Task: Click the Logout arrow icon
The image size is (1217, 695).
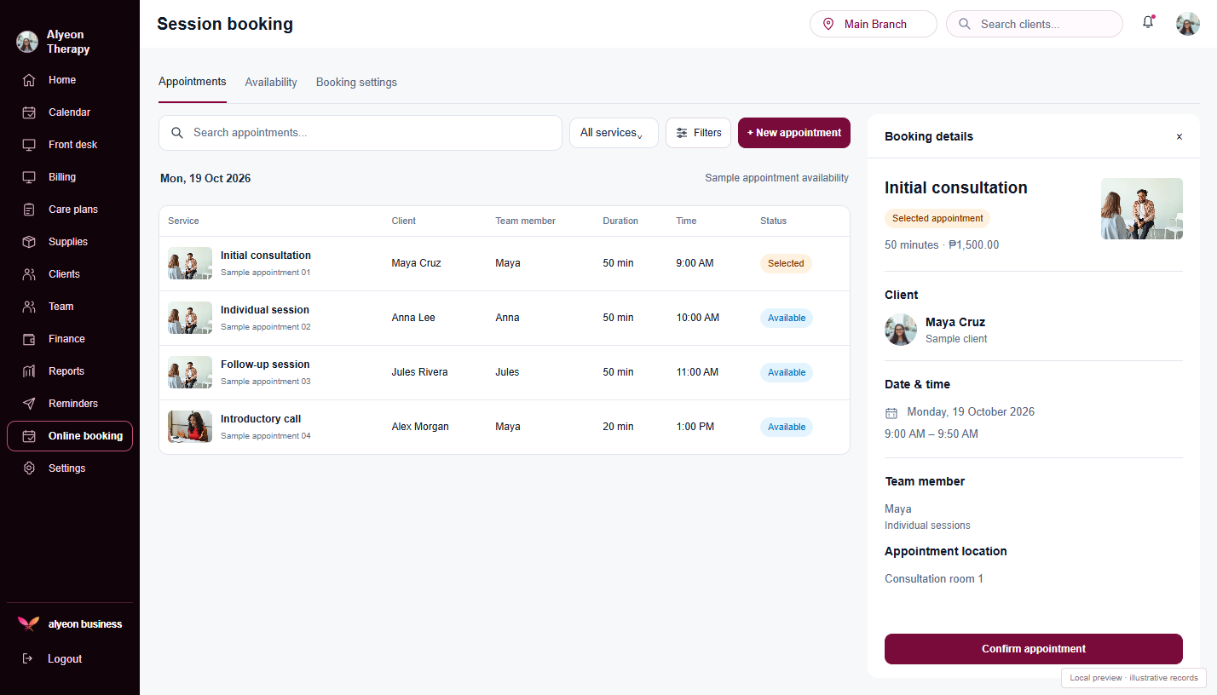Action: (x=28, y=658)
